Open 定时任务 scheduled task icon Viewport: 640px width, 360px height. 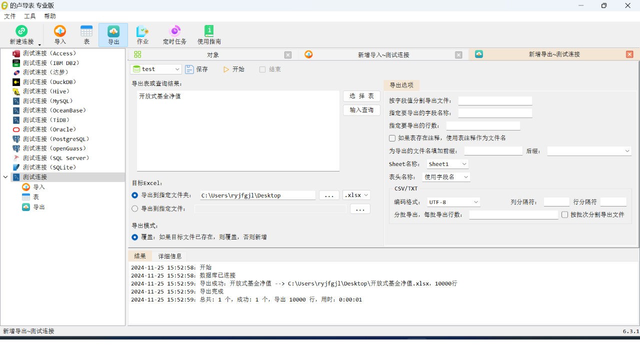coord(174,31)
